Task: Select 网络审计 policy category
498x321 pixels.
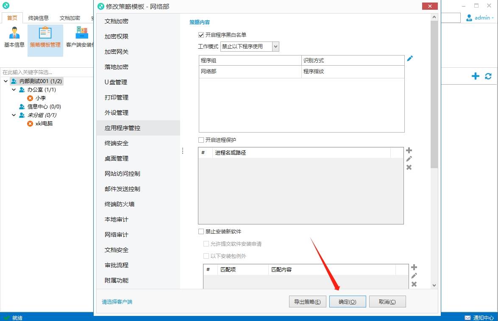Action: (138, 235)
